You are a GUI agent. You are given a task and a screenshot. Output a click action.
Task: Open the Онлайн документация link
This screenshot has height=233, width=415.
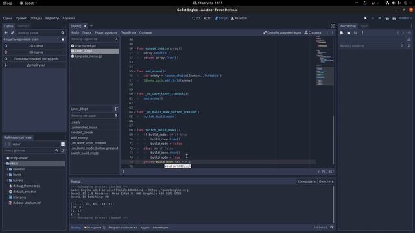(282, 33)
